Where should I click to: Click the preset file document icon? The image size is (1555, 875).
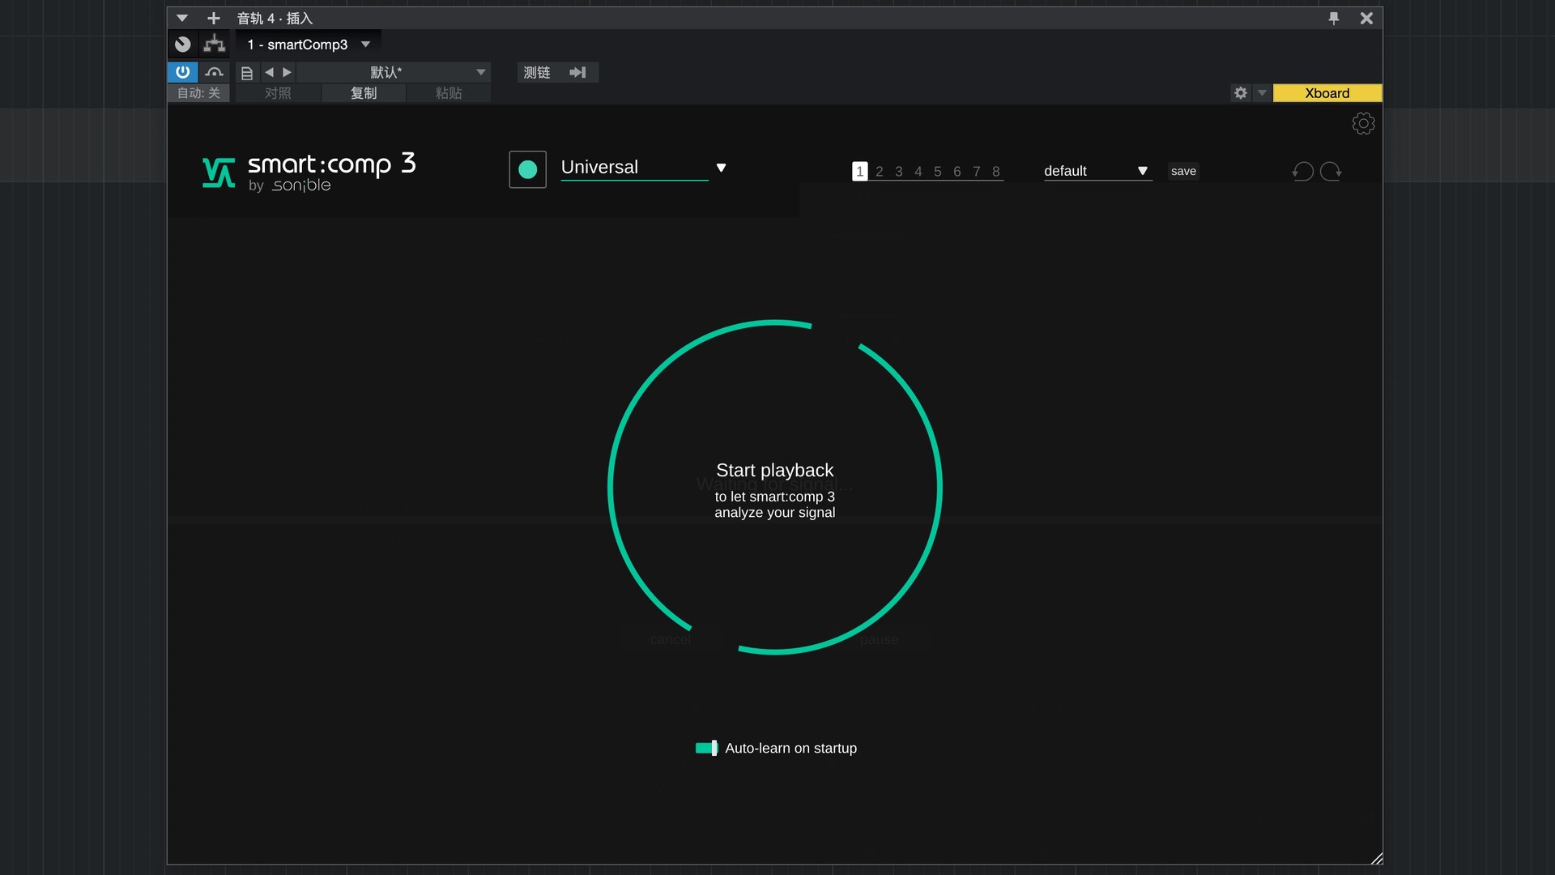(x=247, y=73)
